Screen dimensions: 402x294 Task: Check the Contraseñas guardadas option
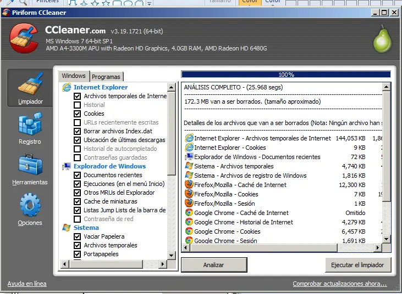point(77,157)
